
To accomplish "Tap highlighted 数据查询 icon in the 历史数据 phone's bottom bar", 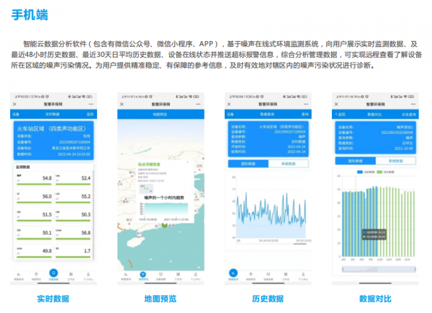I will [x=233, y=273].
